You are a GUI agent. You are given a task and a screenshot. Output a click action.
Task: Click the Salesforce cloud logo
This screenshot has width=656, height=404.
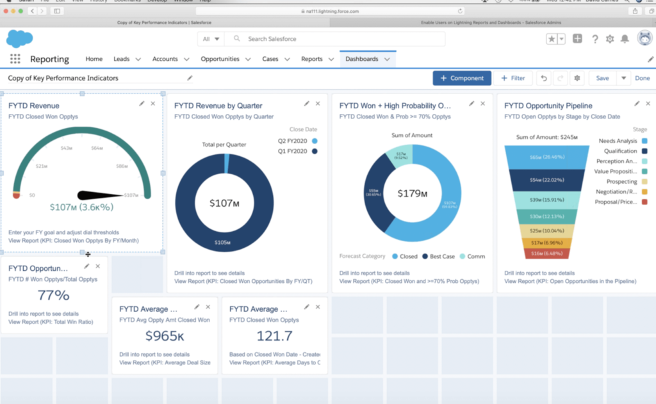[x=19, y=39]
